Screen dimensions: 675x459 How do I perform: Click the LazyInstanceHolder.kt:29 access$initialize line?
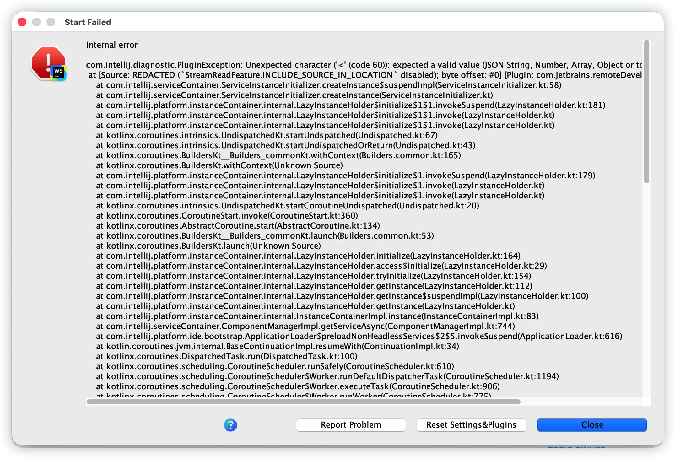321,266
